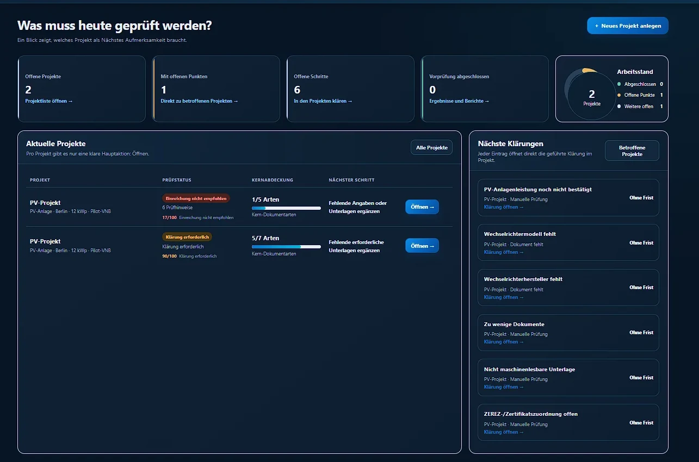Click the Betroffene Projekte button

632,151
